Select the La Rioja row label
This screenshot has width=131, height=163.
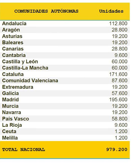click(x=12, y=125)
